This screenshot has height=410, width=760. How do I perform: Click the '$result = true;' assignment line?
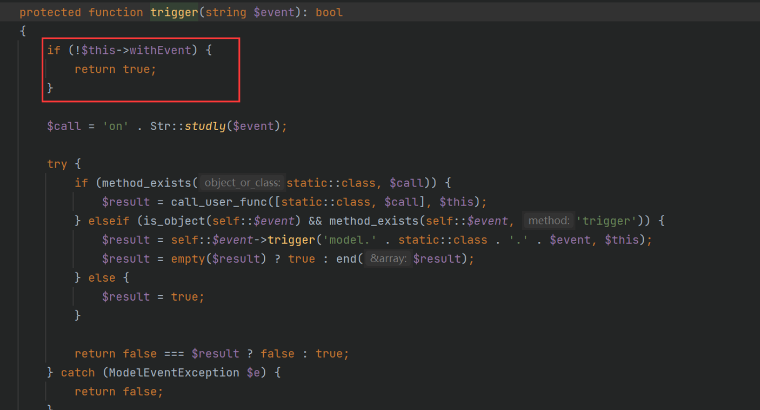pos(153,297)
